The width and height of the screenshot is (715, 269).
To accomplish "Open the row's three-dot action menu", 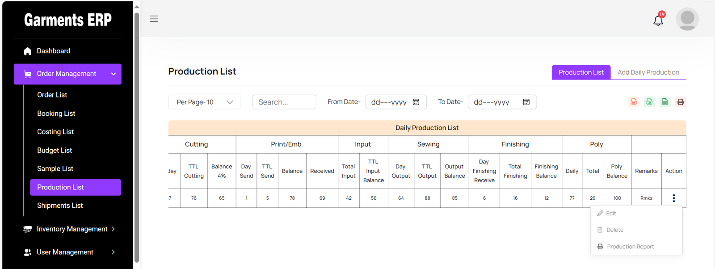I will (x=673, y=198).
